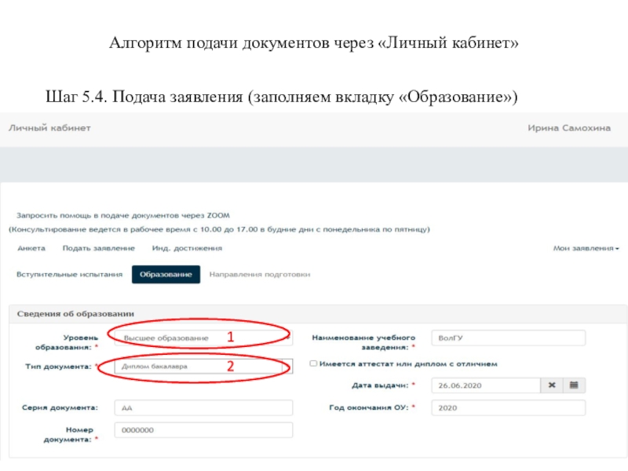Go to the Инд. достижения tab
This screenshot has width=628, height=471.
(x=187, y=248)
